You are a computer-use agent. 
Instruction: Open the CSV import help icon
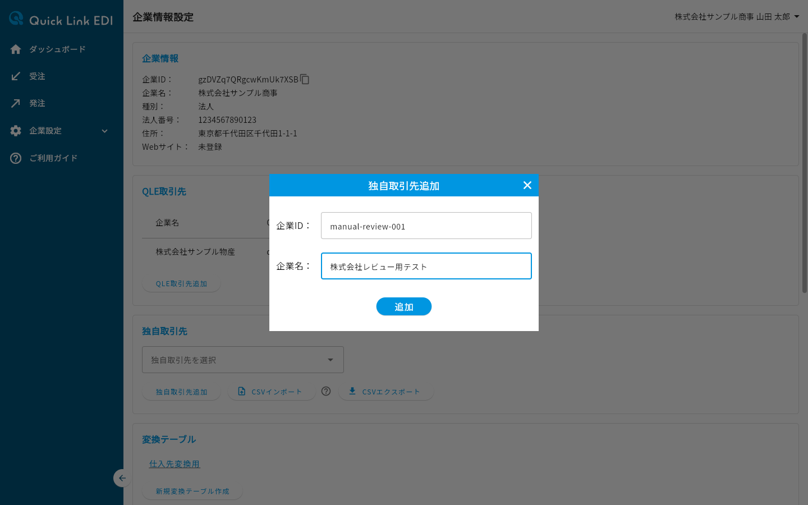[326, 391]
